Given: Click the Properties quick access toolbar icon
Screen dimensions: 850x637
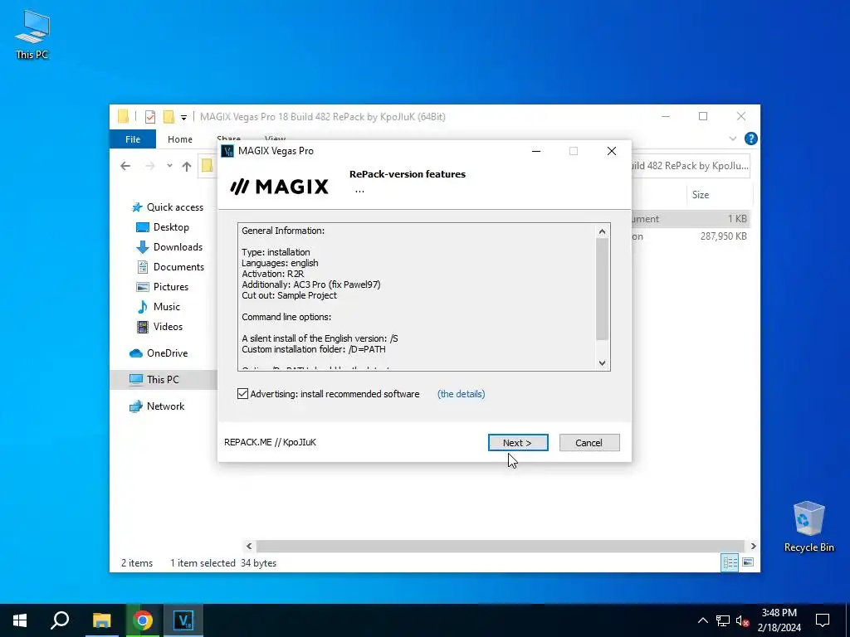Looking at the screenshot, I should 150,116.
